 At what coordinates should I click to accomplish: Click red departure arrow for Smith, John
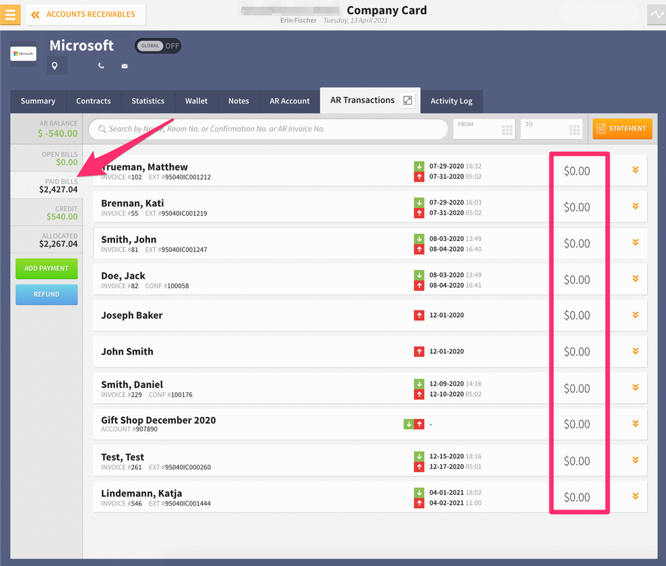pos(419,249)
